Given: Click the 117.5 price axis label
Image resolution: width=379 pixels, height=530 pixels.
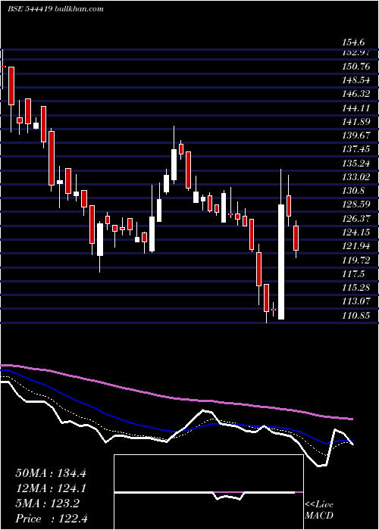Looking at the screenshot, I should coord(353,274).
